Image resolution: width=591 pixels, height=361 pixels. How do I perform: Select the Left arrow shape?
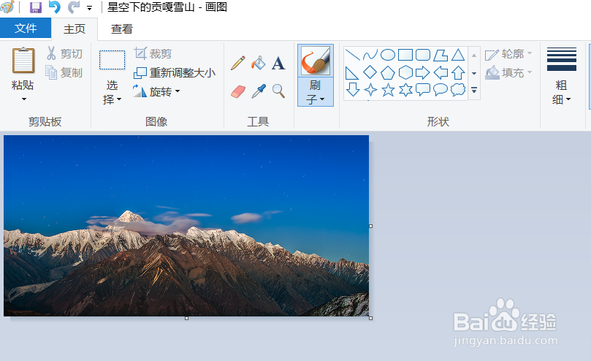coord(441,72)
